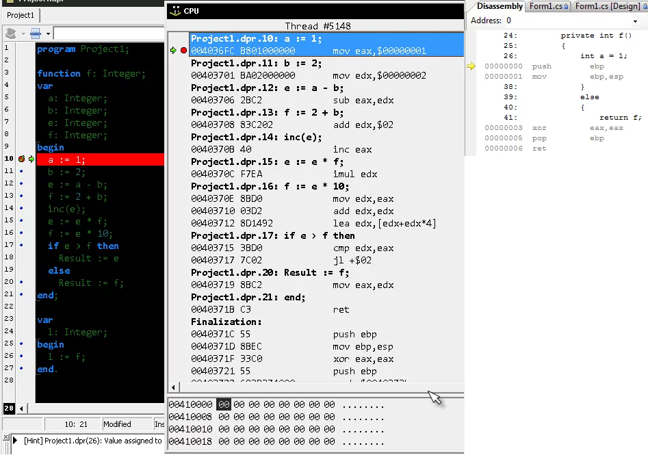Click the breakpoint icon on line 10

point(22,159)
